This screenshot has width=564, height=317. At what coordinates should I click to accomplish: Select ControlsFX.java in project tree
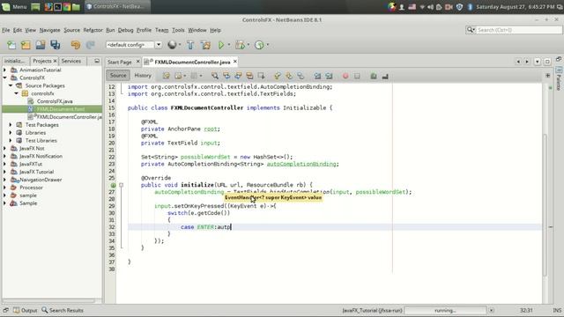(55, 101)
